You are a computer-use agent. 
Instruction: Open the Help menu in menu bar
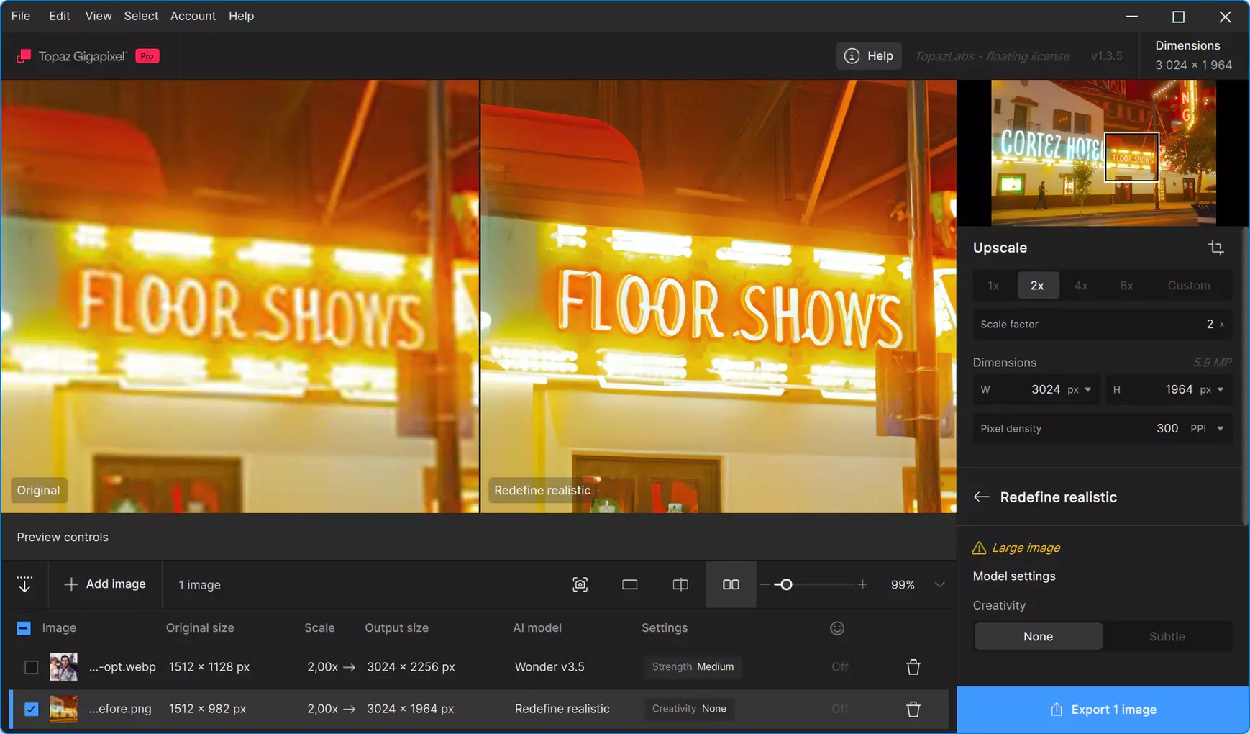point(241,16)
